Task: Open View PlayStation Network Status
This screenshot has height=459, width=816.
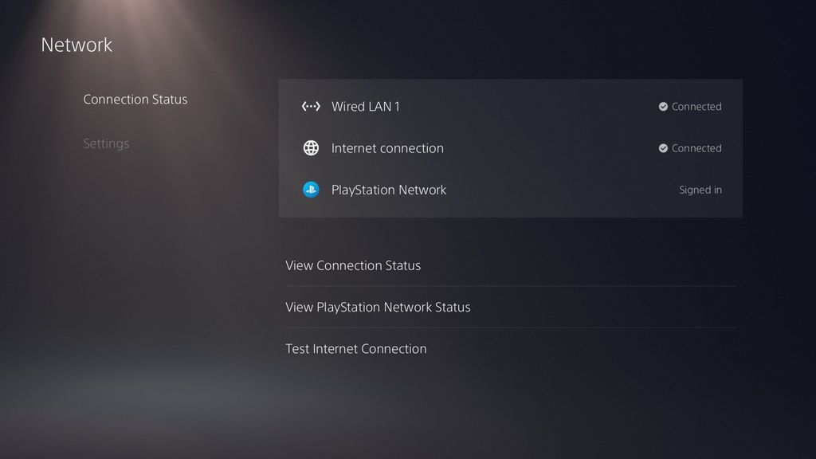Action: tap(378, 307)
